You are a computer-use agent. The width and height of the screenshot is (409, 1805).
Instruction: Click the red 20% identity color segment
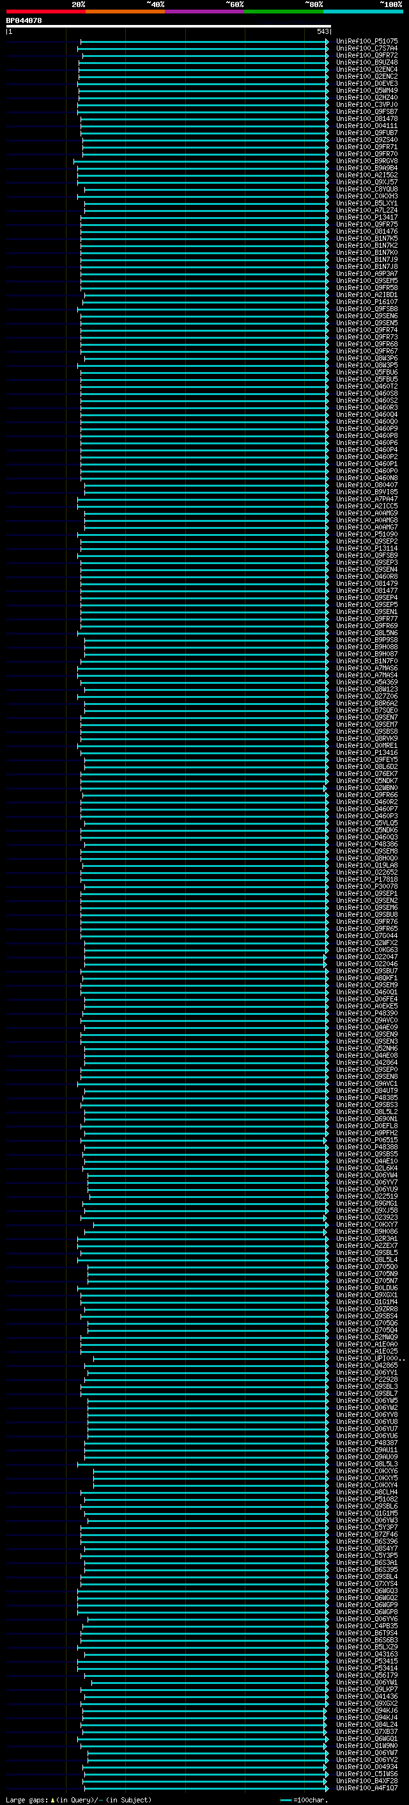coord(45,12)
